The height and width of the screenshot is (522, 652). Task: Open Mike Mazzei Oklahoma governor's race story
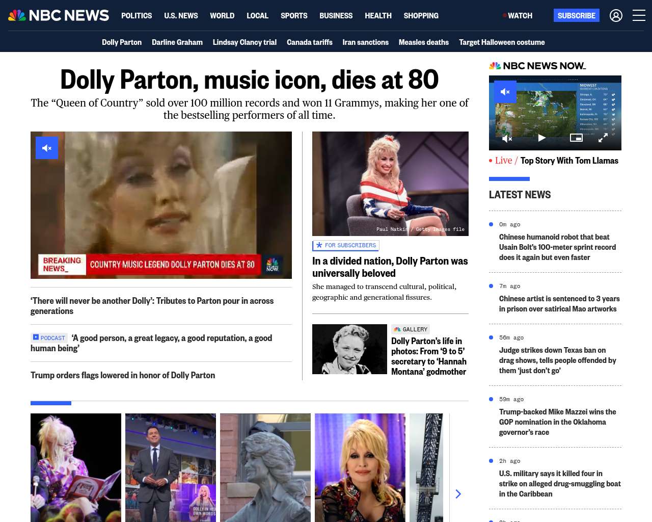(x=557, y=422)
